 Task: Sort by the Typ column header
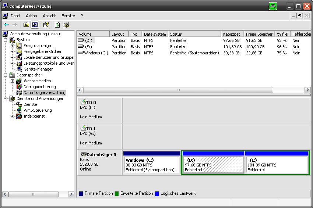(136, 34)
